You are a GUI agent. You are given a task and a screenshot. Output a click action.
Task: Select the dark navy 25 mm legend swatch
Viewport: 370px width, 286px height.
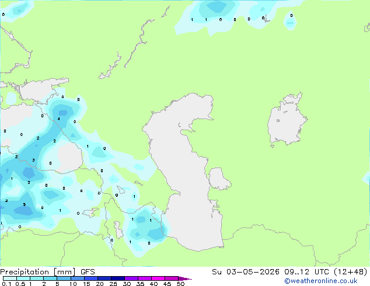coord(118,278)
